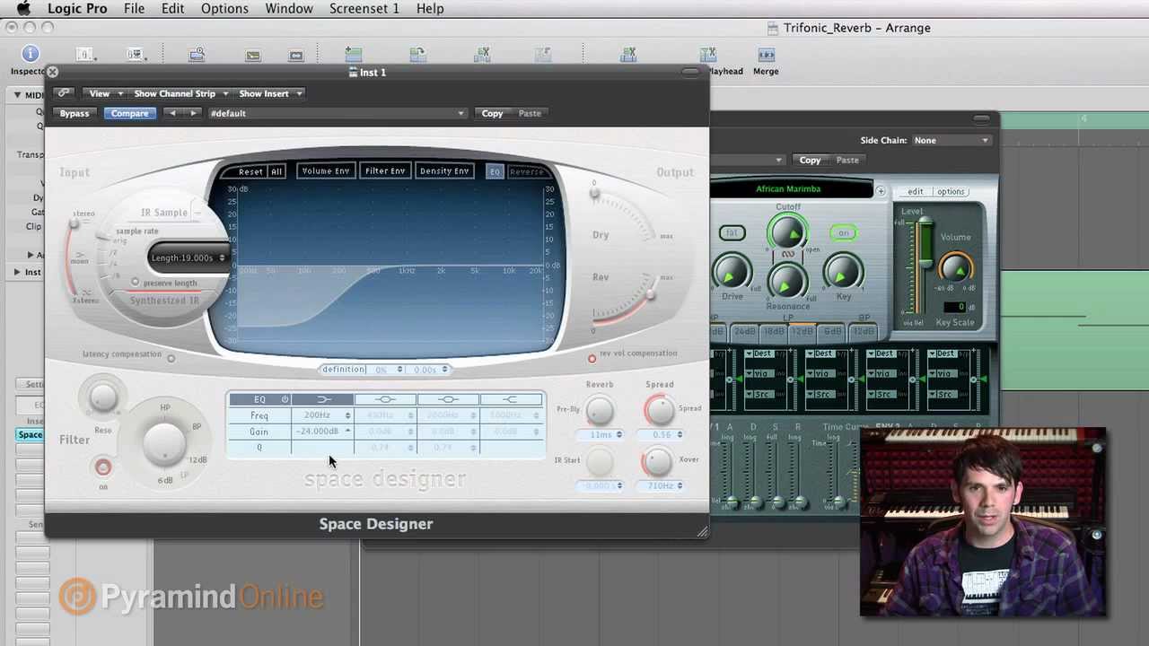The image size is (1149, 646).
Task: Click the Apple menu icon
Action: point(25,8)
